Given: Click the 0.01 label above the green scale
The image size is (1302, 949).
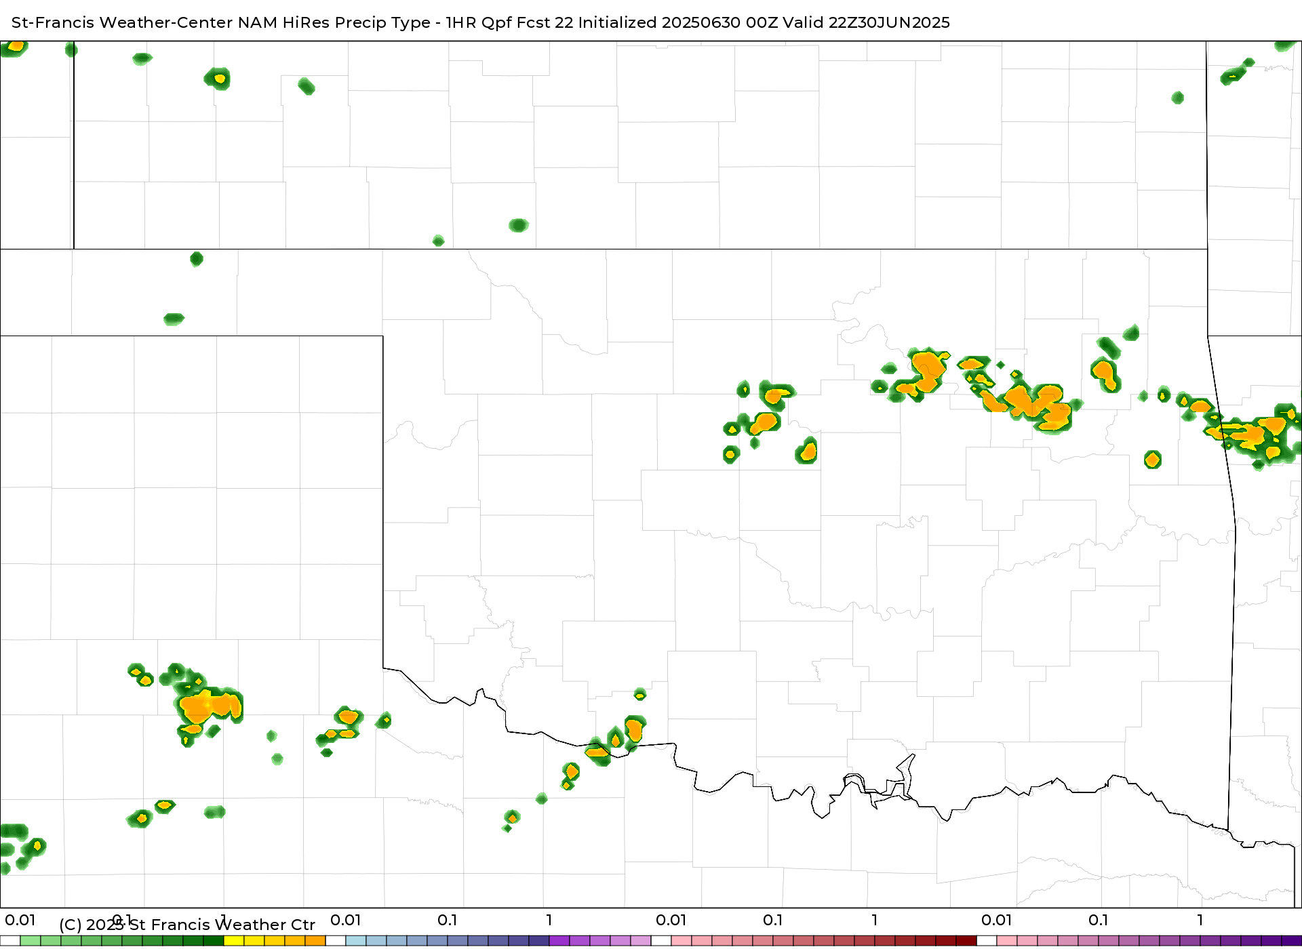Looking at the screenshot, I should pyautogui.click(x=20, y=920).
